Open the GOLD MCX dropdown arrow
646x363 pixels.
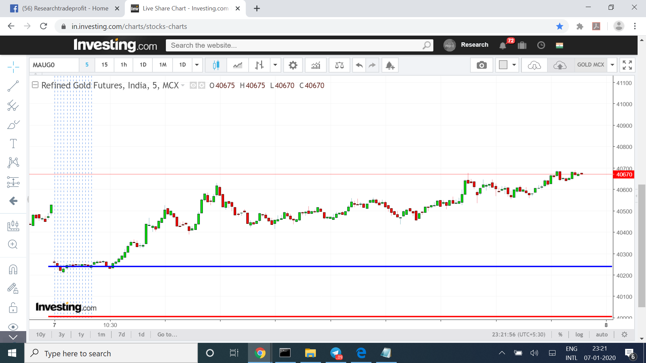click(612, 65)
